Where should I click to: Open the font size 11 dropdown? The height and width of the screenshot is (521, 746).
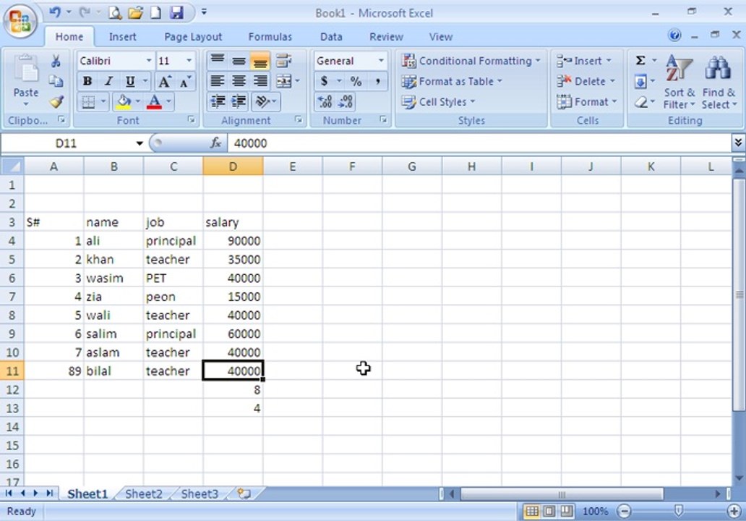pyautogui.click(x=189, y=61)
